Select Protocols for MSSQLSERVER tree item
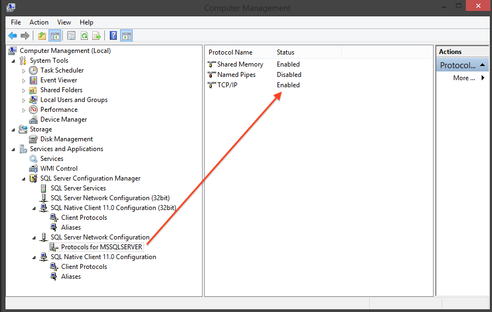The image size is (492, 312). pos(102,247)
